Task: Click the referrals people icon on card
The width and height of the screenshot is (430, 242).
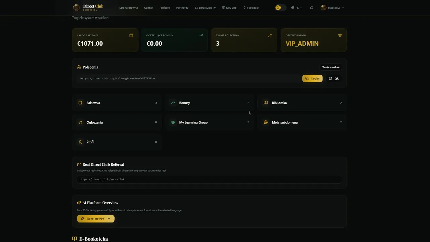Action: pos(270,35)
